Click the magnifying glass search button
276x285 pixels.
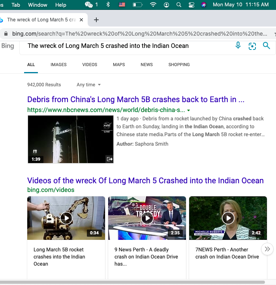tap(267, 46)
